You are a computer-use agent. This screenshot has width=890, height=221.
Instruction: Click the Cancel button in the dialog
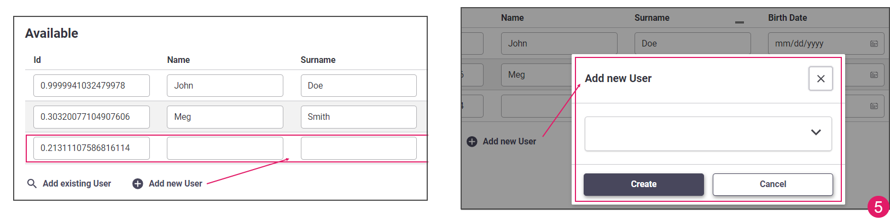tap(772, 184)
